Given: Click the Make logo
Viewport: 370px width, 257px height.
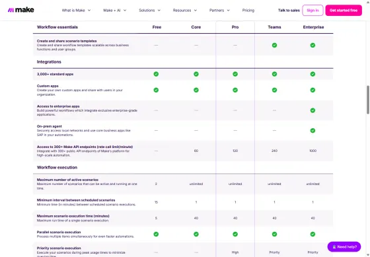Looking at the screenshot, I should (20, 10).
